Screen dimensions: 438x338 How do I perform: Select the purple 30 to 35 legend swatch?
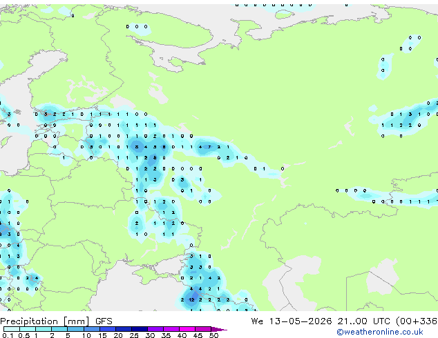click(x=155, y=329)
